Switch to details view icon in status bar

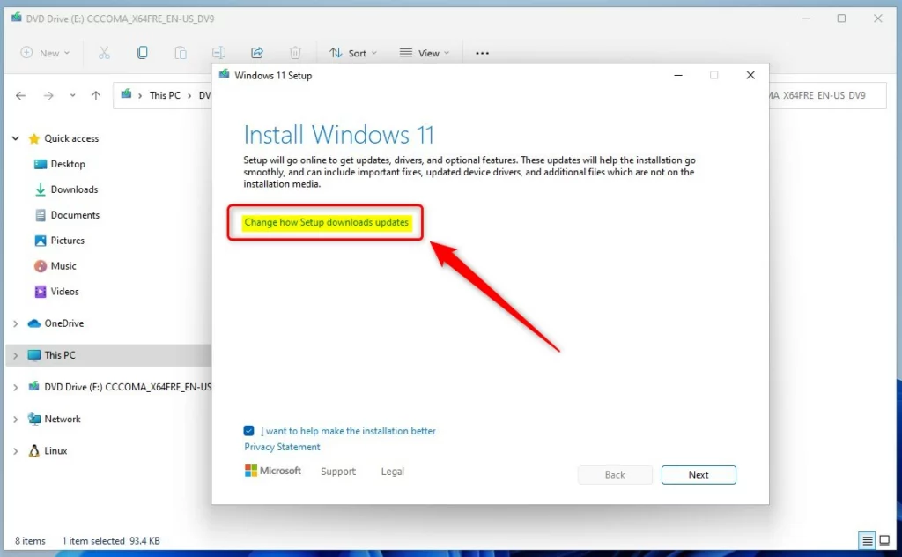click(867, 540)
